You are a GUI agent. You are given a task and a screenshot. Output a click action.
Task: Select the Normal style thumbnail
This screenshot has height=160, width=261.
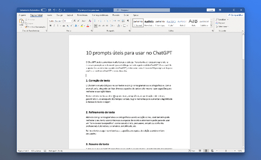[x=138, y=23]
